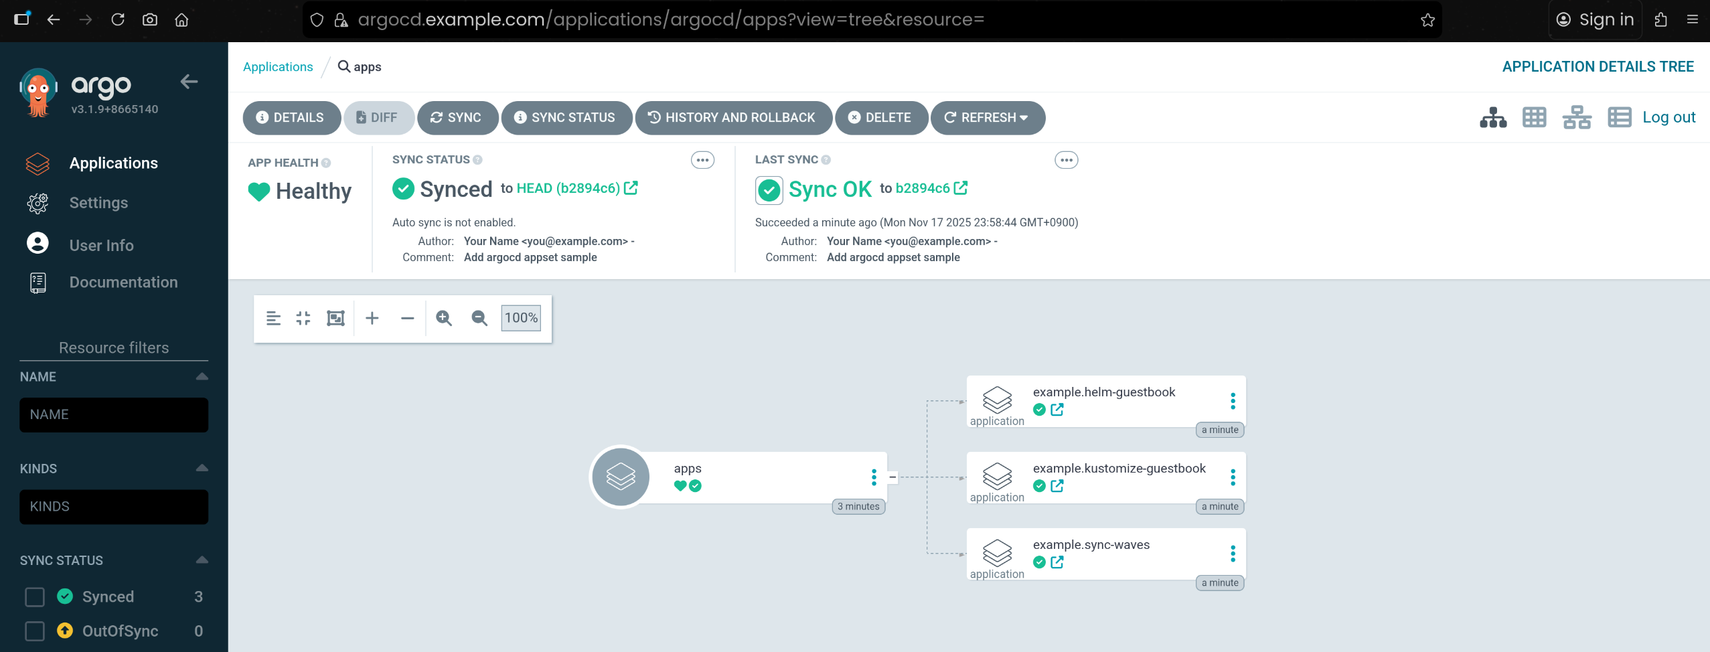Open the apps node kebab menu
The width and height of the screenshot is (1710, 652).
tap(874, 477)
